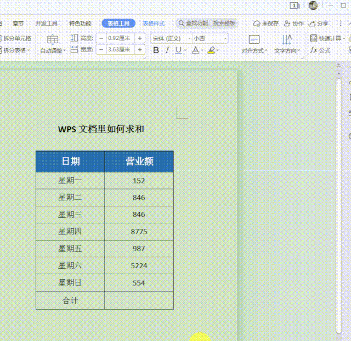Click the 文字方向 text direction icon
Screen dimensions: 351x341
click(x=287, y=44)
